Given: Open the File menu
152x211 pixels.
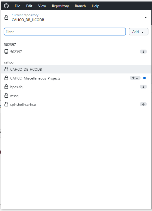Looking at the screenshot, I should pos(17,6).
